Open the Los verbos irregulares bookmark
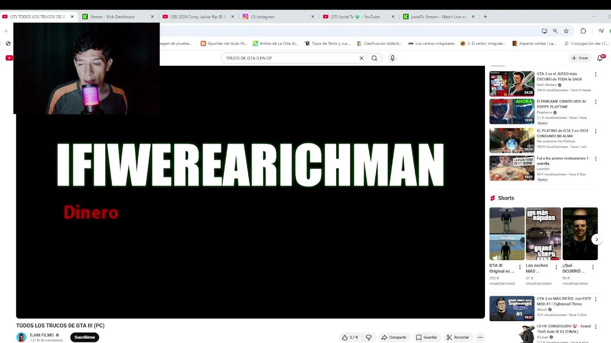The width and height of the screenshot is (611, 343). point(432,43)
